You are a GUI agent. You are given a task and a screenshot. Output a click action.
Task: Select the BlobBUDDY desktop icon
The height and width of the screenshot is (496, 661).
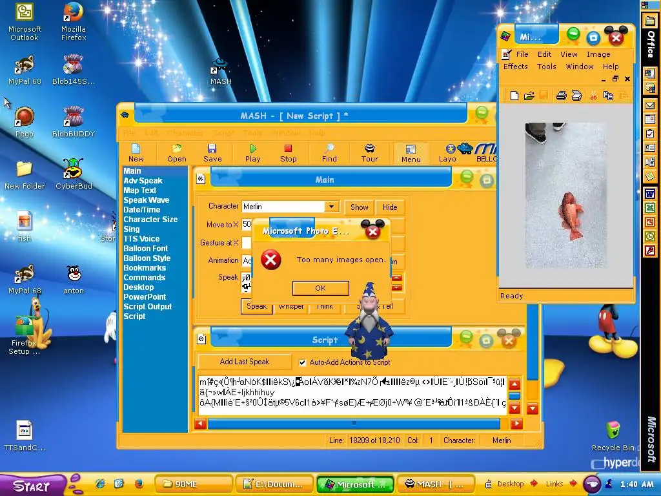click(74, 122)
